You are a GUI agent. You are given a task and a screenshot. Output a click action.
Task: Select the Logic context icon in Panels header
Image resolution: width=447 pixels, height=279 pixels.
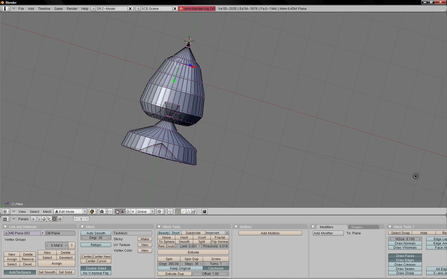click(x=33, y=219)
